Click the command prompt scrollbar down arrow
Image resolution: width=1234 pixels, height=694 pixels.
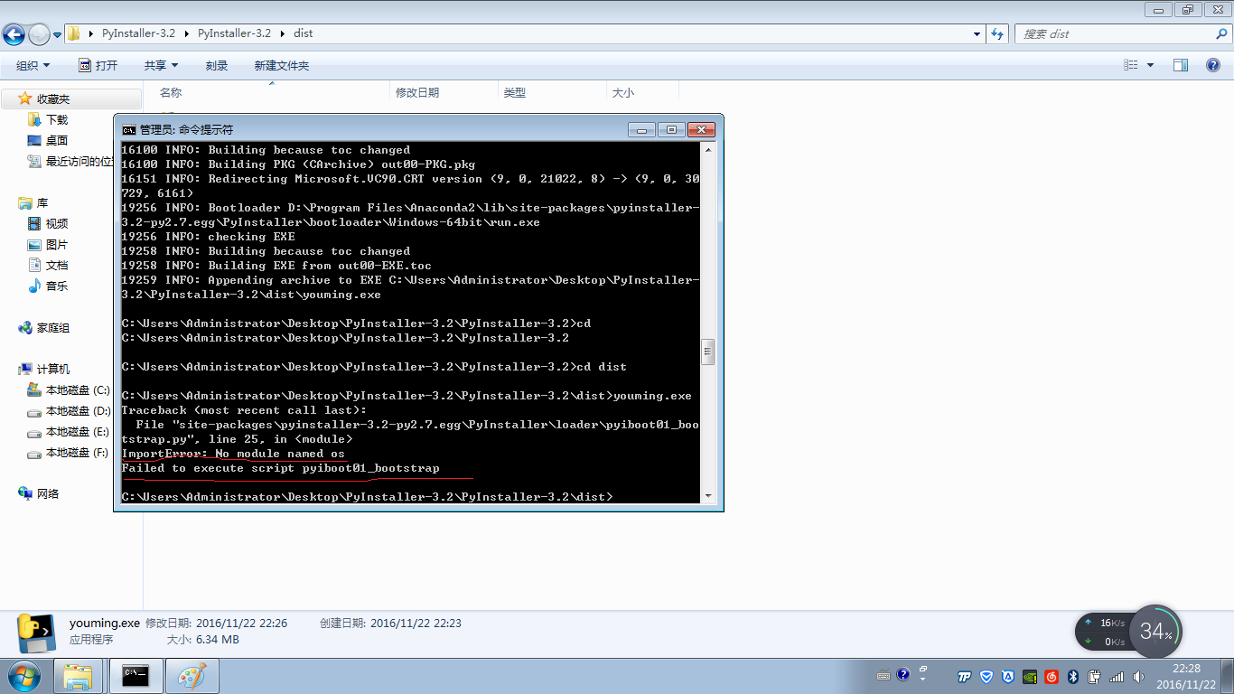708,496
